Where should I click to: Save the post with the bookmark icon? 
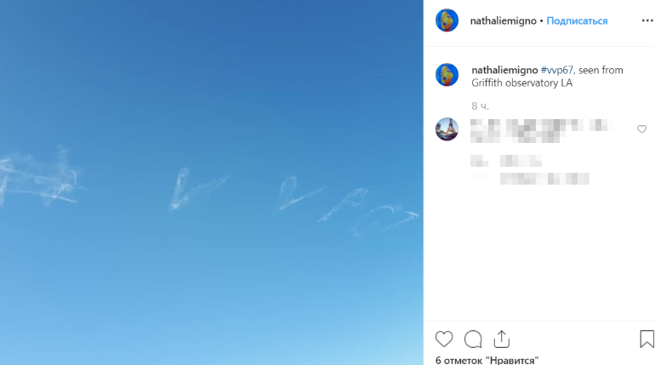(646, 339)
